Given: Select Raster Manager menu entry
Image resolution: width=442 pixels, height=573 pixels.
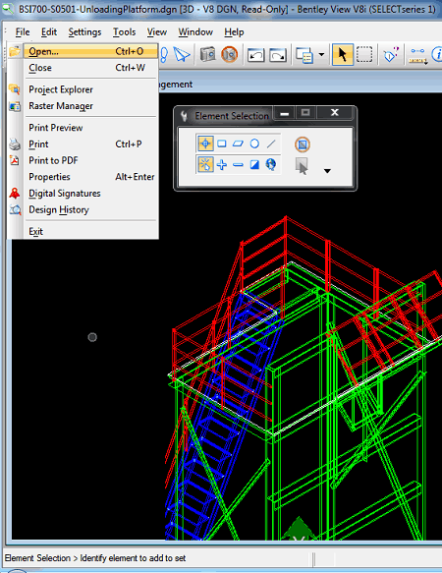Looking at the screenshot, I should pos(91,106).
